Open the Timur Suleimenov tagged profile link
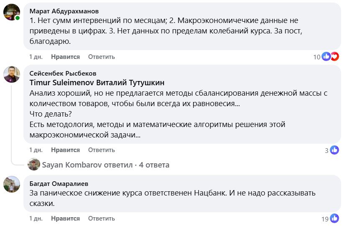This screenshot has height=226, width=347. 62,83
